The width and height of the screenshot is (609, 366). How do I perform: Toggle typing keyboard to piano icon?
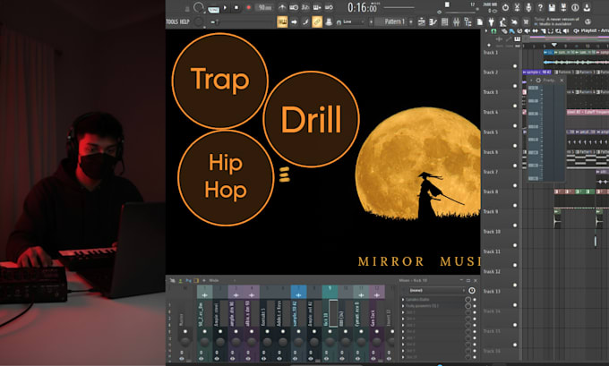coord(282,21)
